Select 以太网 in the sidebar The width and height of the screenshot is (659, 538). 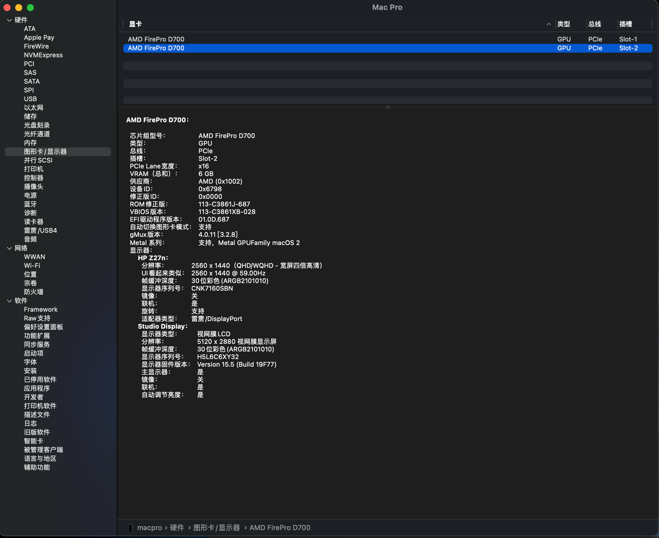tap(33, 108)
